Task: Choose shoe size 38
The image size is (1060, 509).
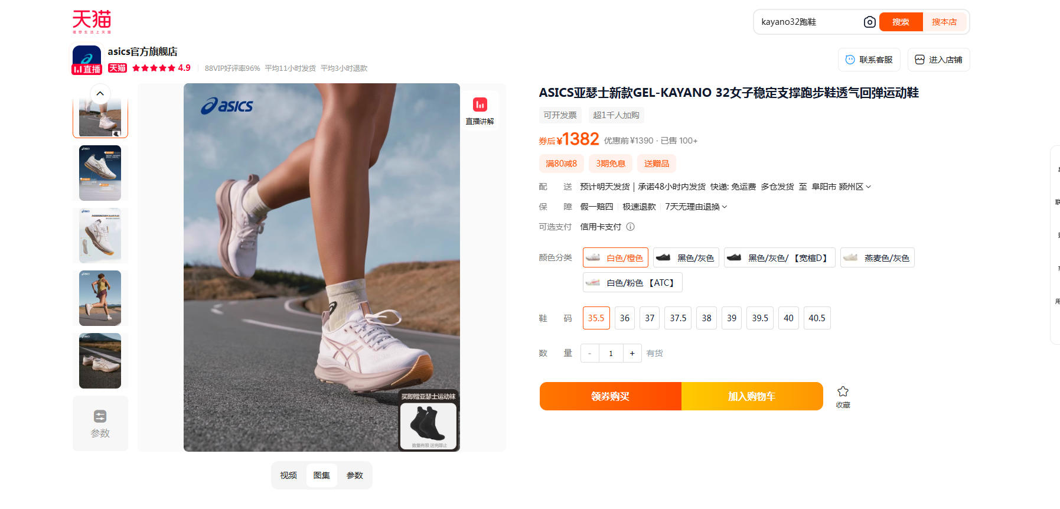Action: click(706, 318)
